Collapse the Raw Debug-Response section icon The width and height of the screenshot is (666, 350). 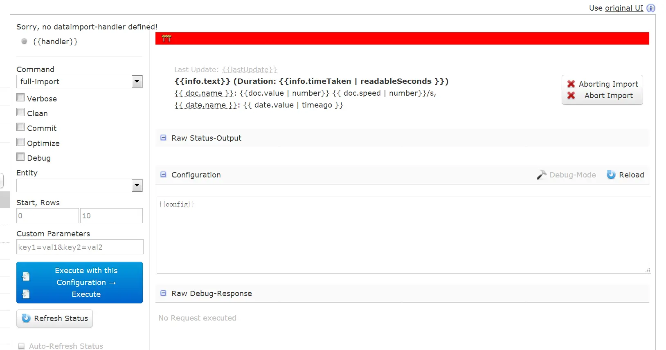[163, 293]
